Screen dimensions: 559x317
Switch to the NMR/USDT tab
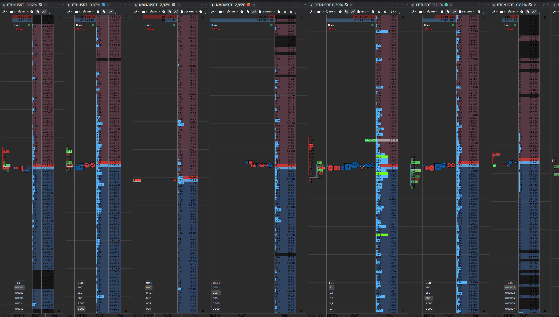point(151,5)
